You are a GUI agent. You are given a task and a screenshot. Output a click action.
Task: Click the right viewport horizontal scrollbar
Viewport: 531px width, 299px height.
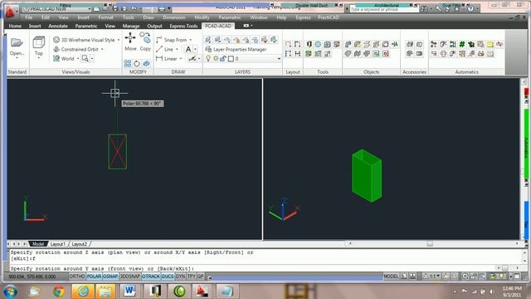(433, 243)
